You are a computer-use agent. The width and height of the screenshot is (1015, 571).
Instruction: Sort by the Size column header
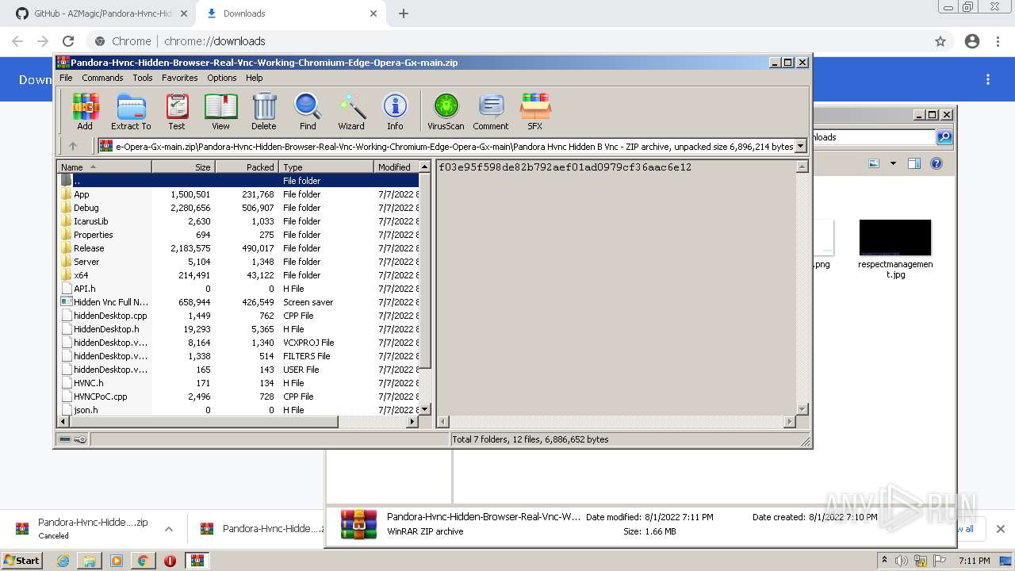(183, 167)
